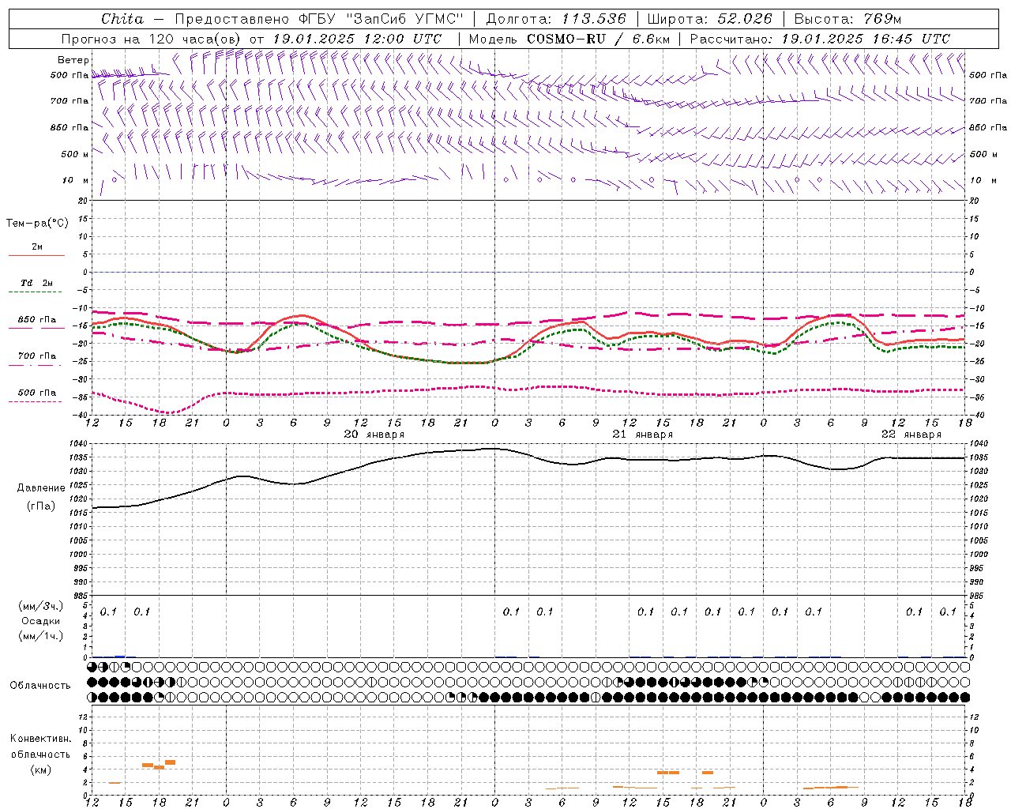Select the "500 гПа" temperature legend entry
The image size is (1011, 809).
(x=37, y=393)
